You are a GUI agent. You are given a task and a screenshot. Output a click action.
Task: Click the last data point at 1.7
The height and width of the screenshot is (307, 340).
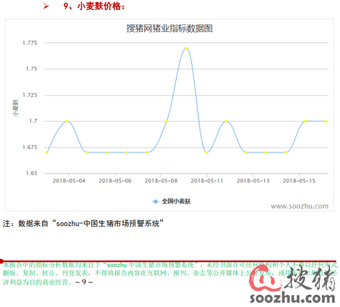coord(326,121)
